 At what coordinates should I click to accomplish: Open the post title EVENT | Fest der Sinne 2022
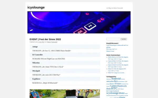(x=45, y=39)
